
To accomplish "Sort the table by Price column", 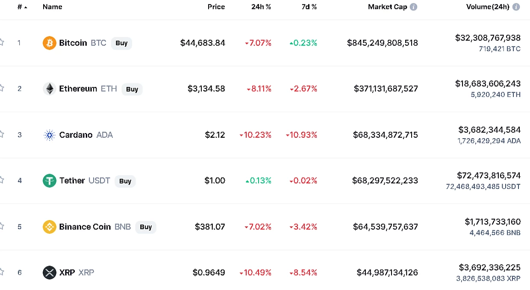I will (x=216, y=7).
